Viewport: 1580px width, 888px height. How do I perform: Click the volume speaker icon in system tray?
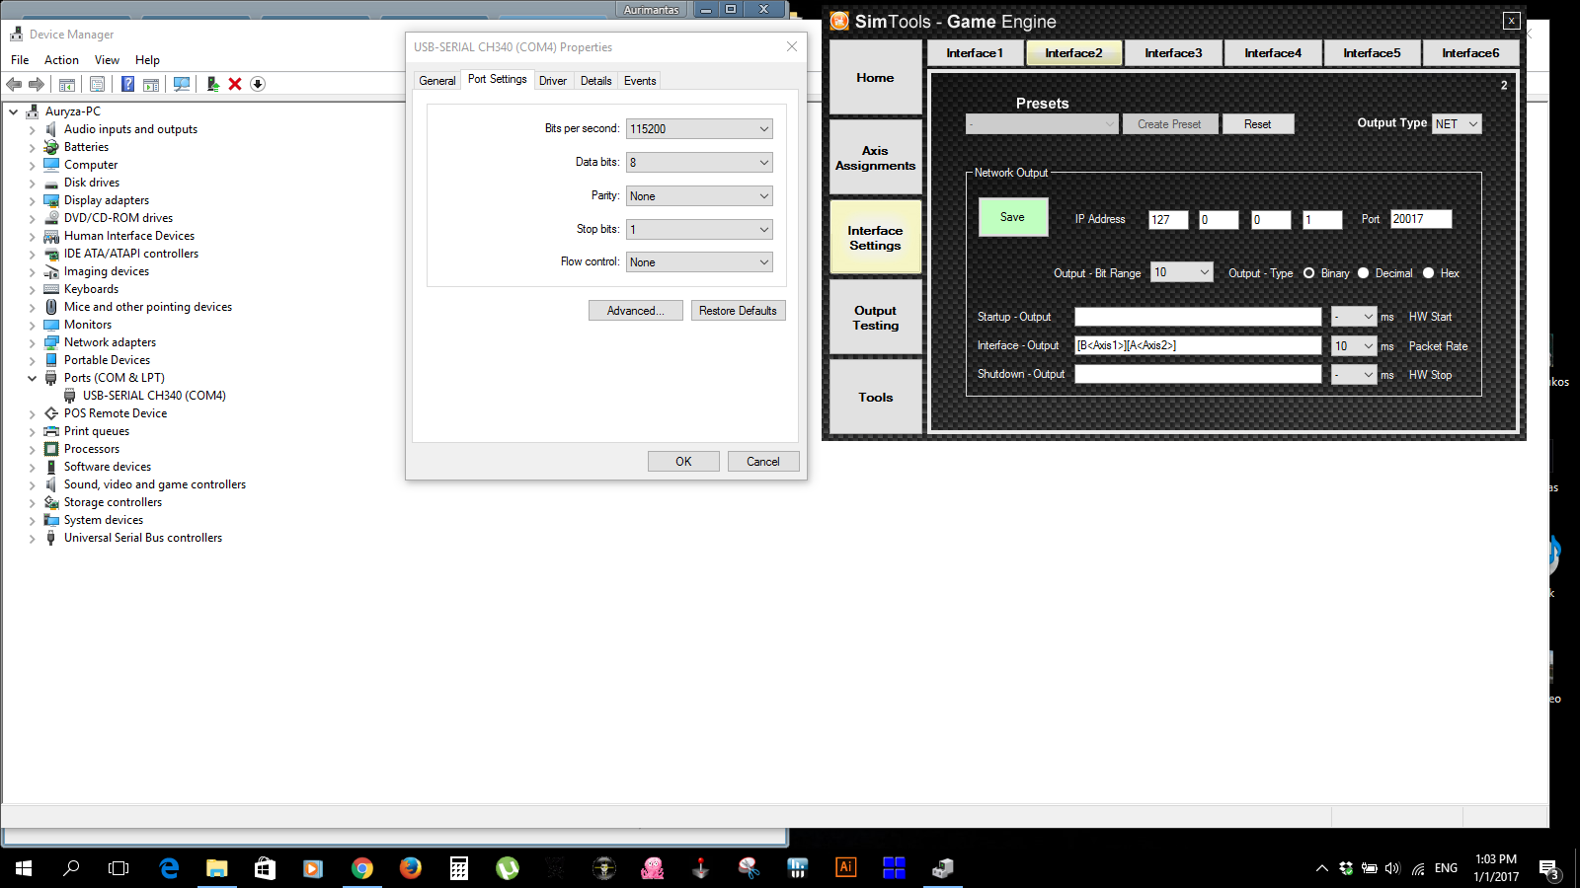[1392, 868]
